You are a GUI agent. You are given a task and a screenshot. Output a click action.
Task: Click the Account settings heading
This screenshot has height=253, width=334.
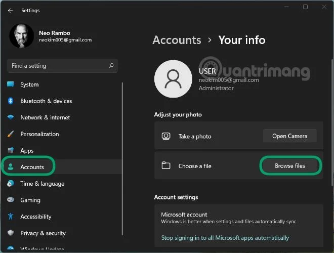click(176, 197)
